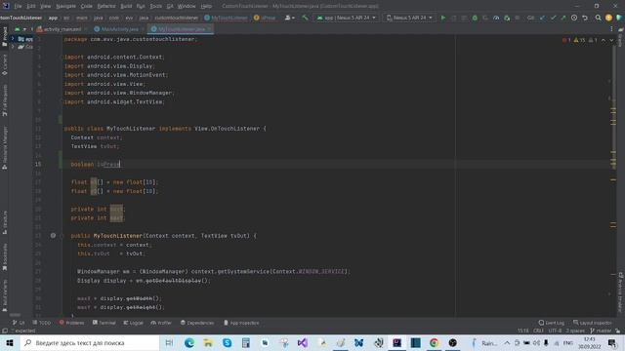
Task: Click the gutter icon beside the MyTouchListener constructor
Action: coord(53,236)
